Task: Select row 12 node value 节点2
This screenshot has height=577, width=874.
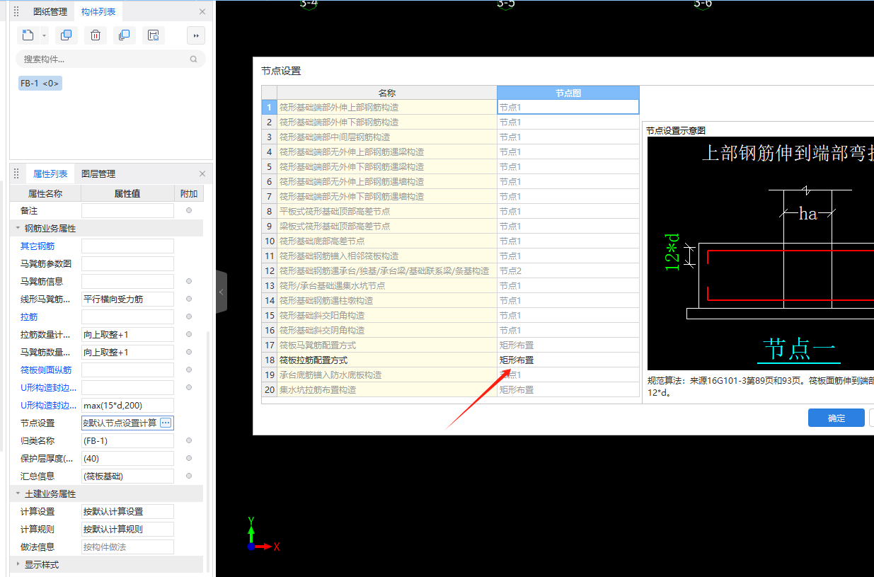Action: pos(568,270)
